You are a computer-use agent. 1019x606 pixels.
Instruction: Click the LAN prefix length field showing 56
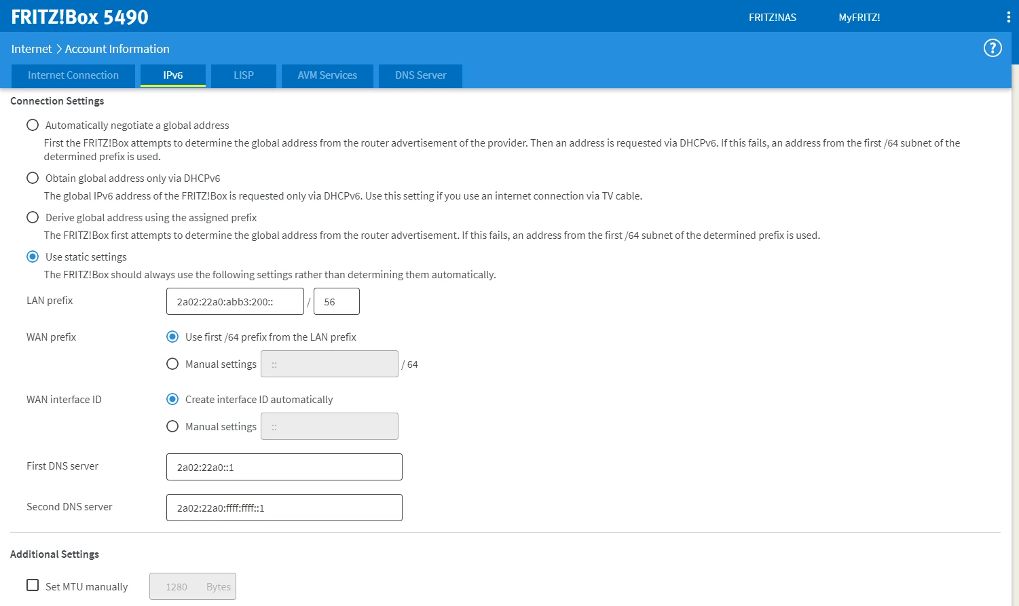click(337, 301)
